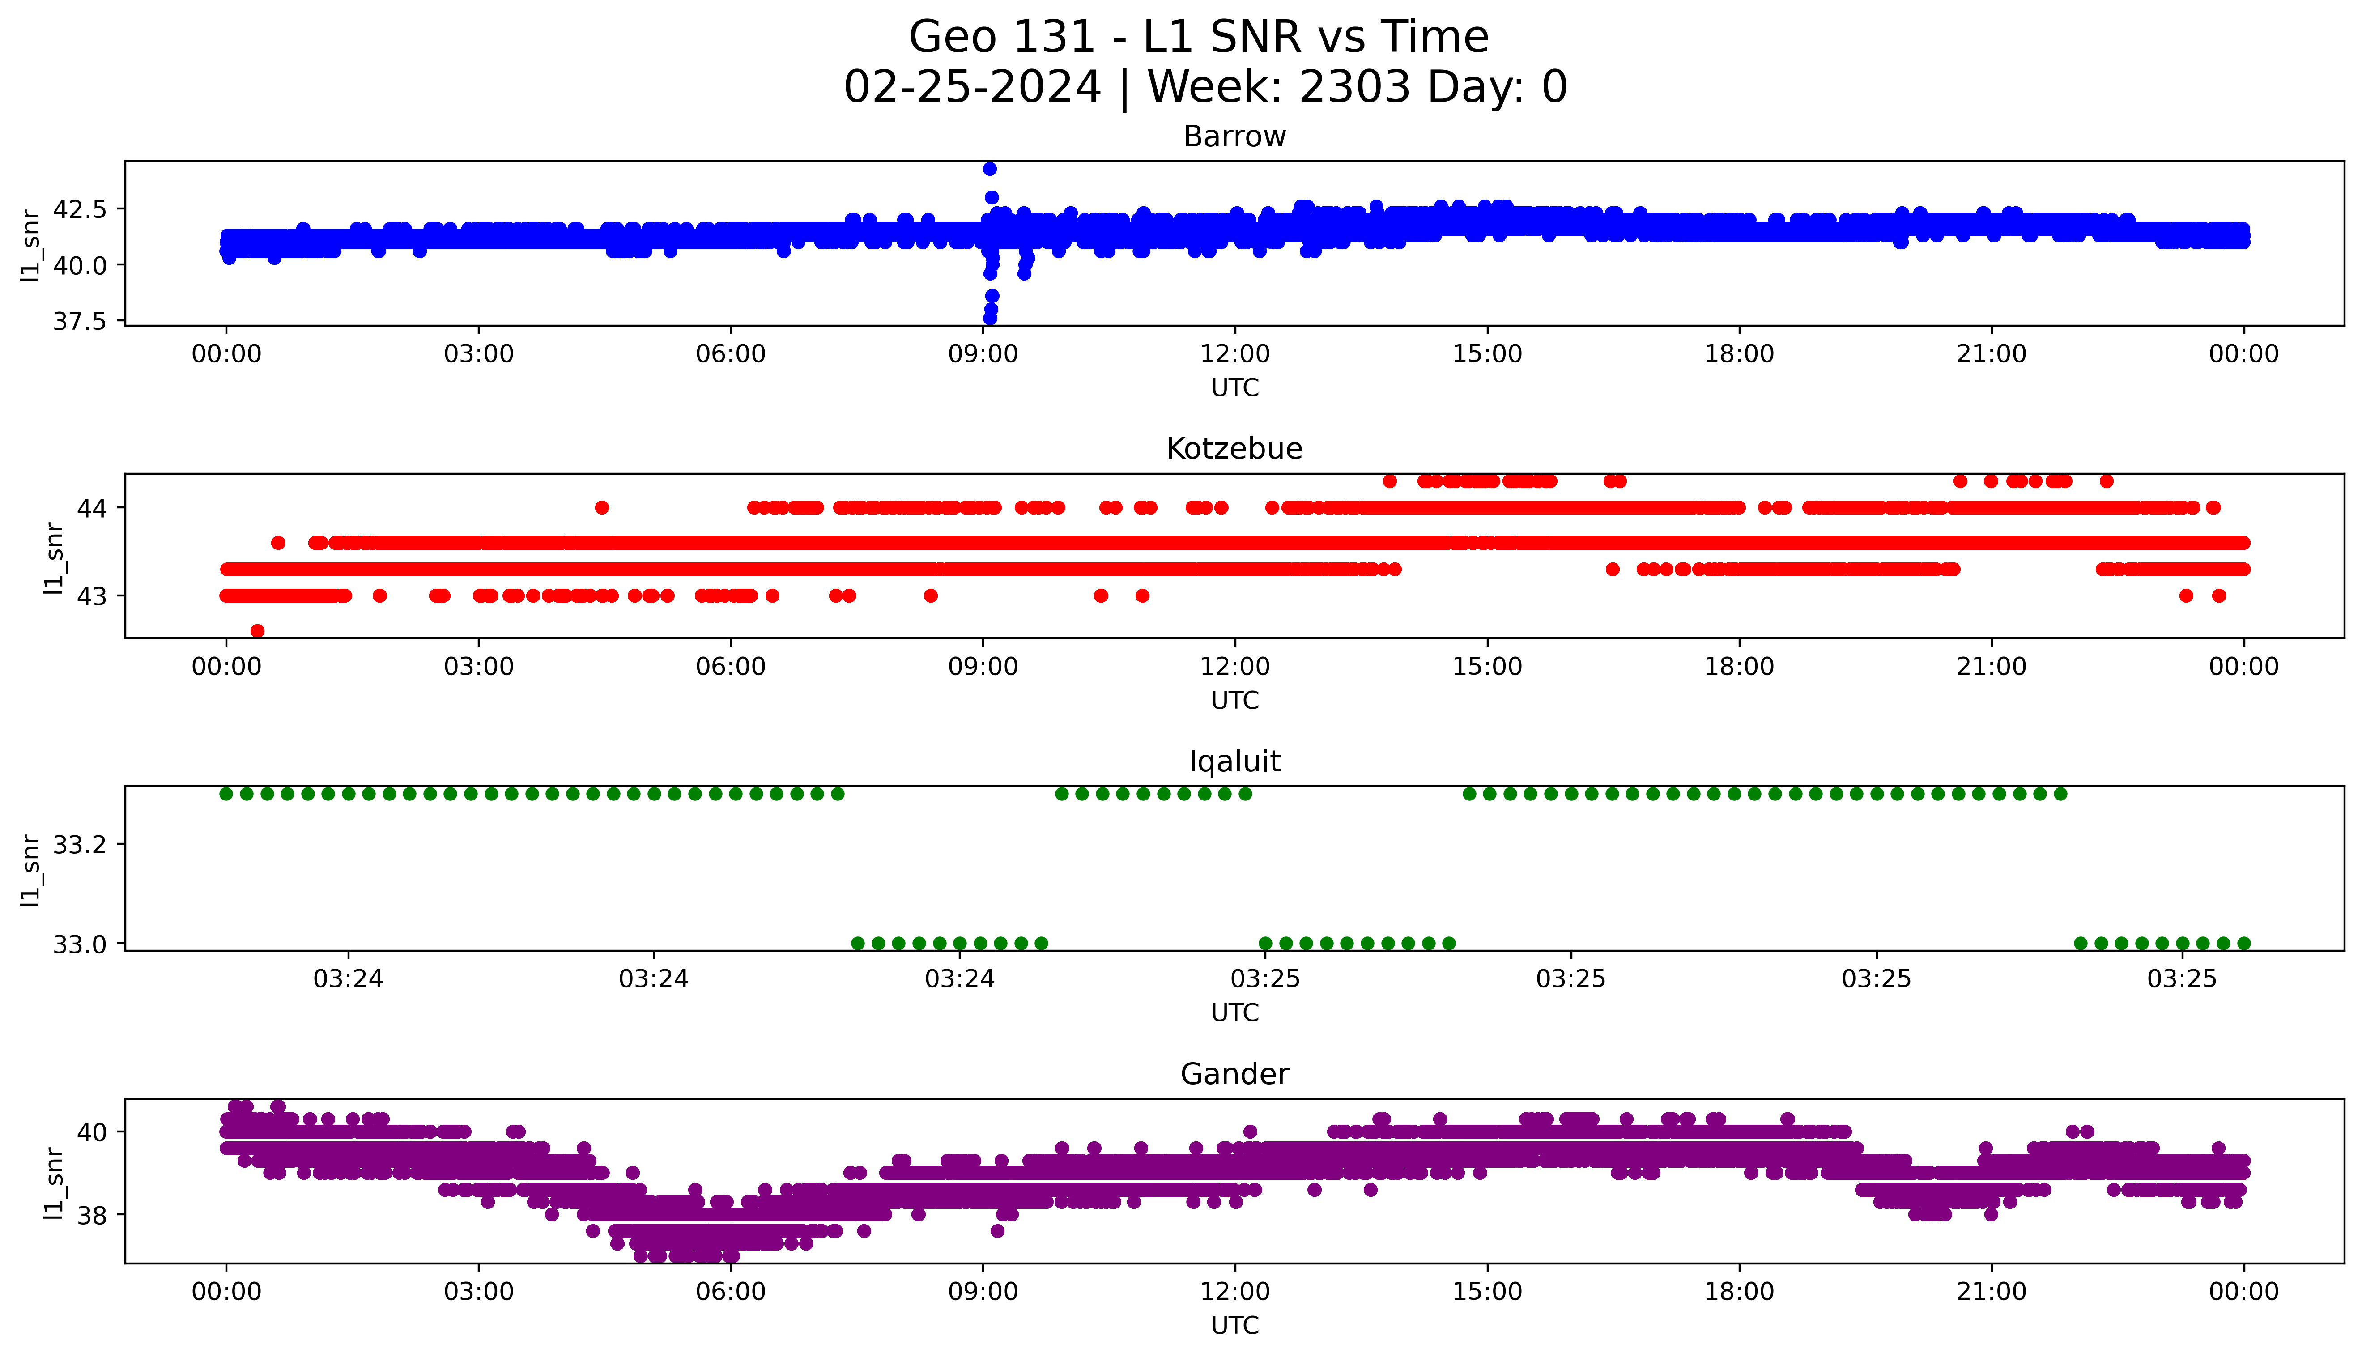The height and width of the screenshot is (1357, 2362).
Task: Click the 40 y-tick on Gander plot
Action: point(92,1132)
